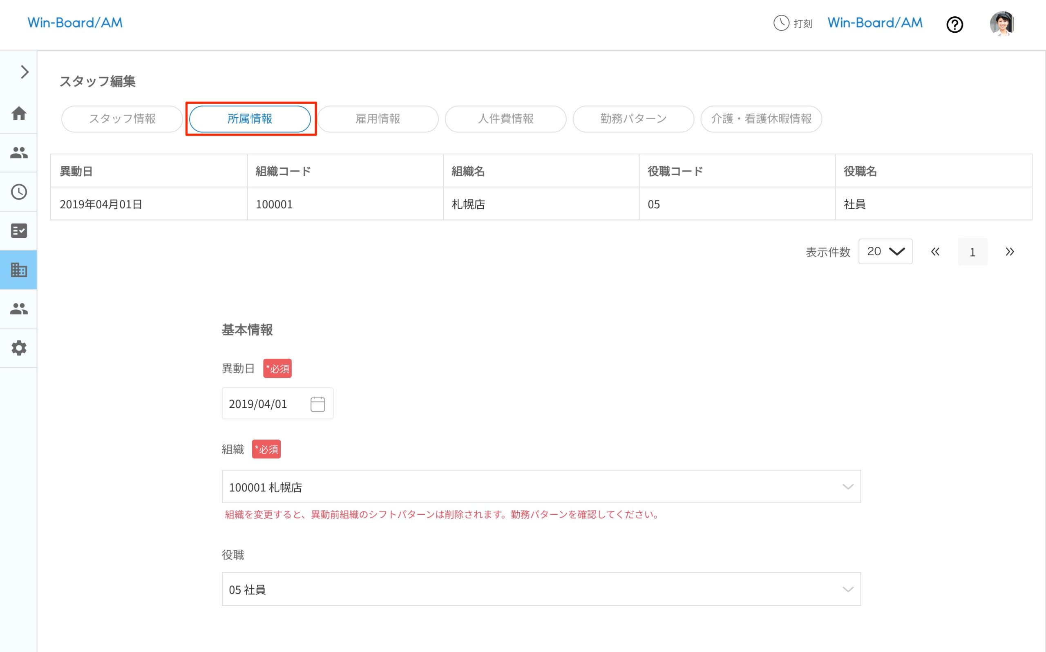Select the highlighted organization building icon
This screenshot has width=1046, height=652.
coord(18,270)
